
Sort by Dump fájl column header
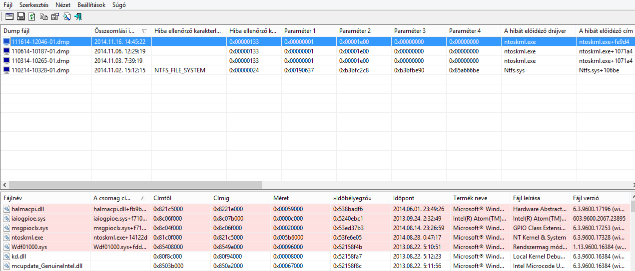46,31
